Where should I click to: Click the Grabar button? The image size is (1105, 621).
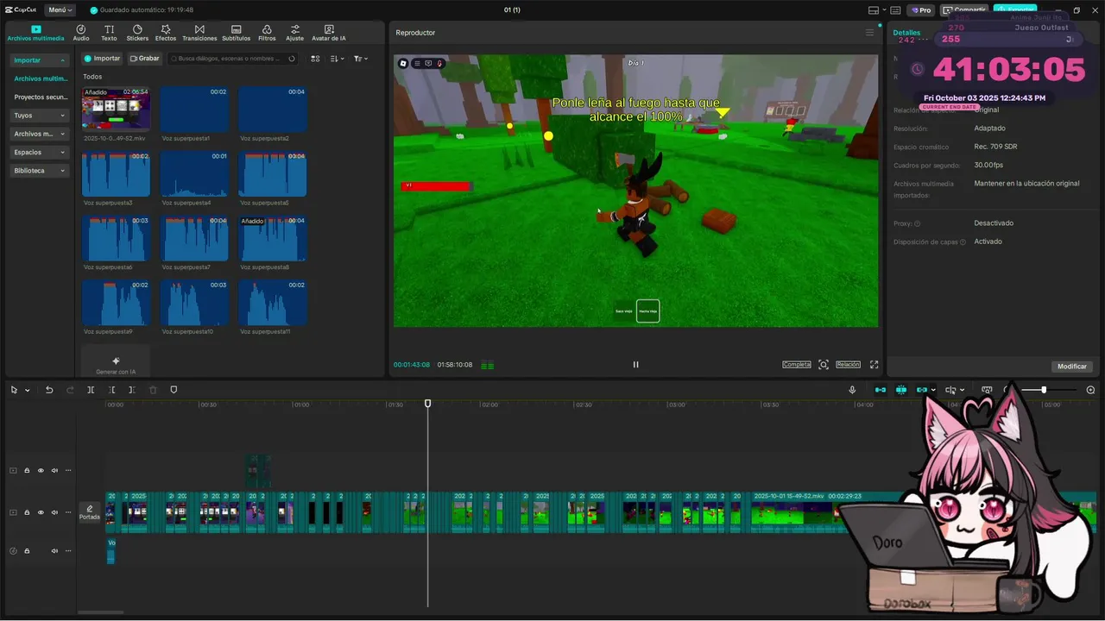coord(145,59)
